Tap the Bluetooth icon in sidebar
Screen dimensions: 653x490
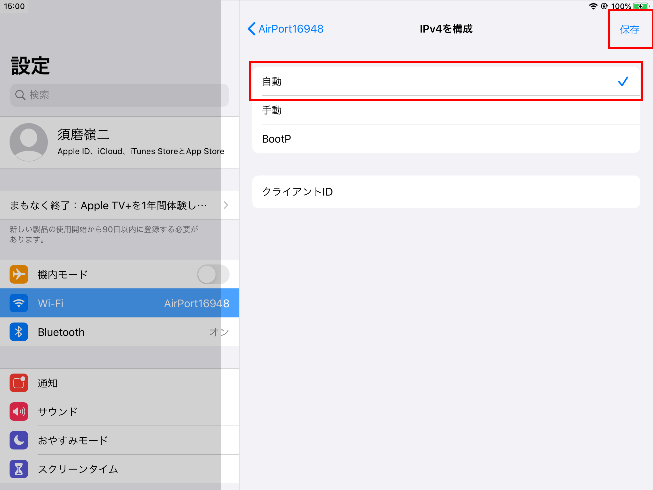pyautogui.click(x=19, y=332)
